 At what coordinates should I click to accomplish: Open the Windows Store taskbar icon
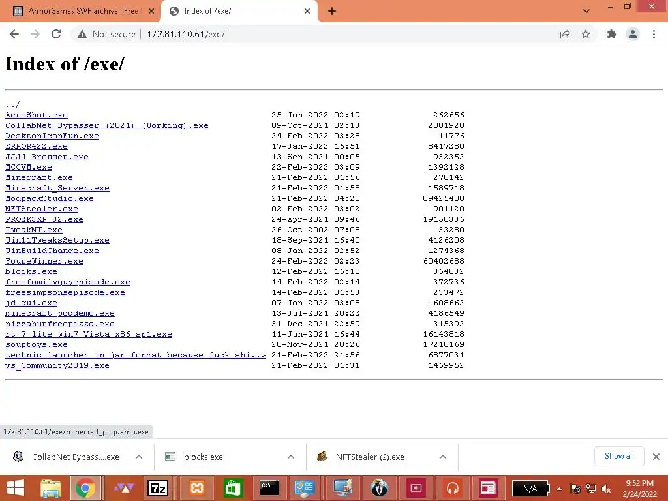(233, 488)
